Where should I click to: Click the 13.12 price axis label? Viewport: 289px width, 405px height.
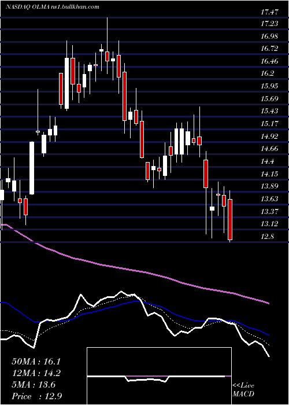coord(270,224)
